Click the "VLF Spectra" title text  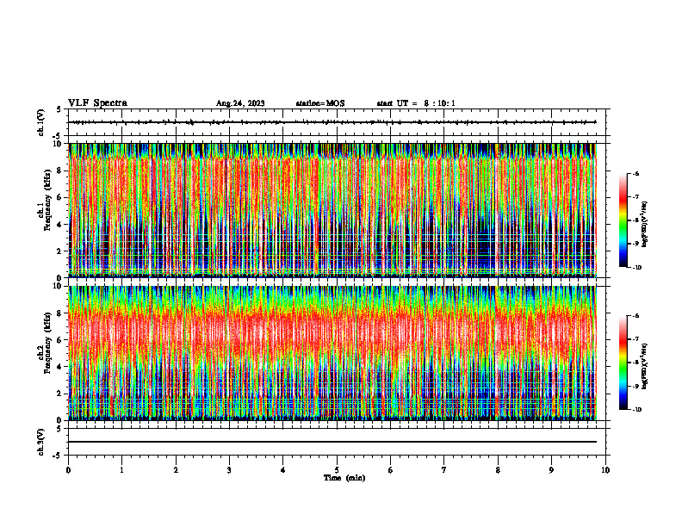tap(97, 103)
